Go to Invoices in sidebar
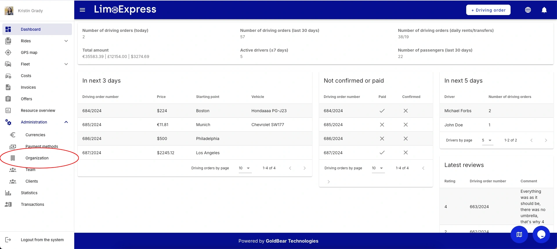 (28, 87)
